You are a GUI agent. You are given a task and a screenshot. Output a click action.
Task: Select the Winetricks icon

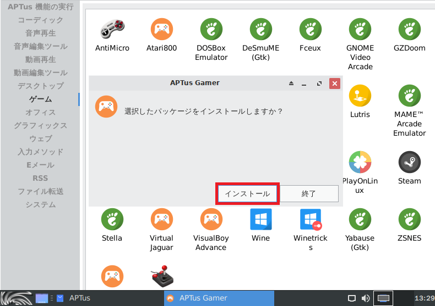[311, 219]
